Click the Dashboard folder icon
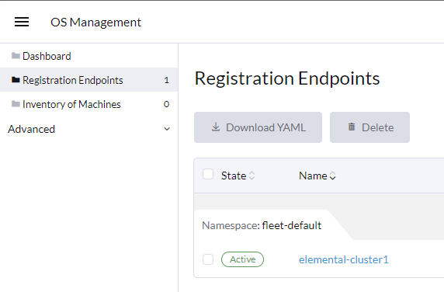Viewport: 444px width, 292px height. 16,56
